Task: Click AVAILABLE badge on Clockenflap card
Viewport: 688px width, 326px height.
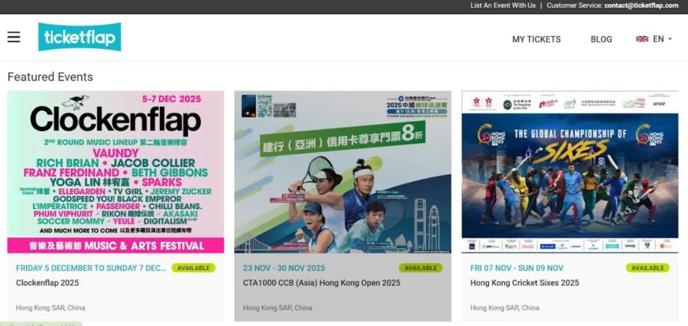Action: [193, 268]
